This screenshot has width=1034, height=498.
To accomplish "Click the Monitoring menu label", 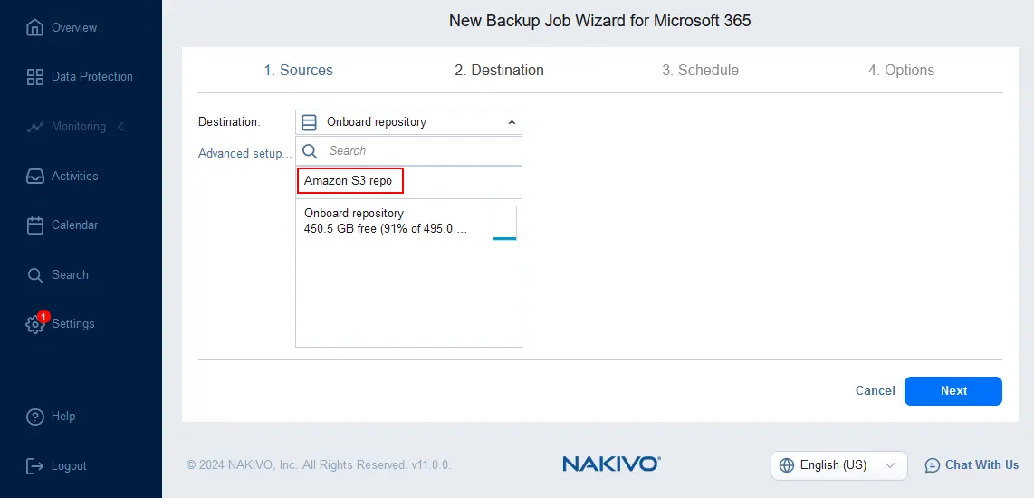I will coord(79,126).
